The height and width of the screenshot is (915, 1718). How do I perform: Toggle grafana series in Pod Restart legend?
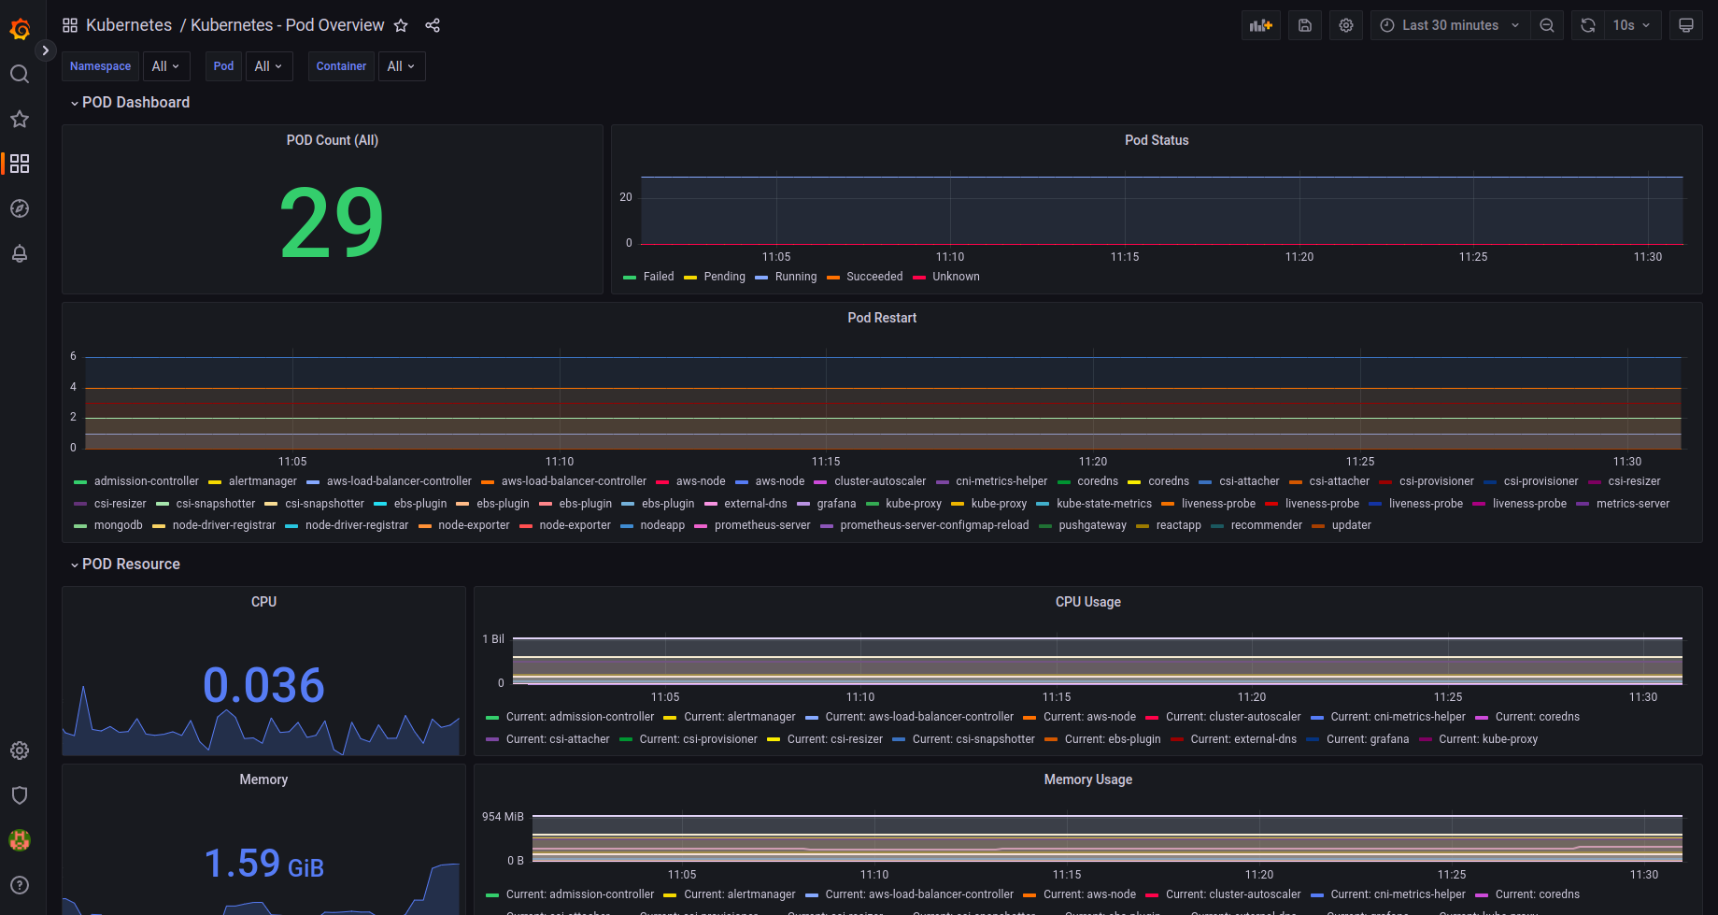835,504
